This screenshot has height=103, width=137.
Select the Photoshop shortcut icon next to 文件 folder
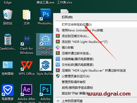click(x=45, y=14)
